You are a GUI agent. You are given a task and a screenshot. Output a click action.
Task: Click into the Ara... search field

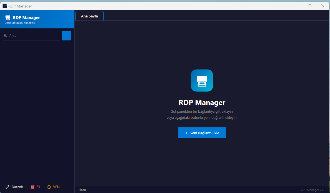point(32,36)
